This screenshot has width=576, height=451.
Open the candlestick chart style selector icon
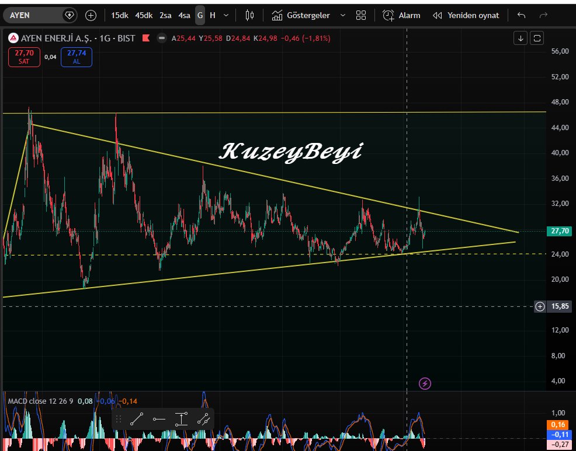point(249,15)
